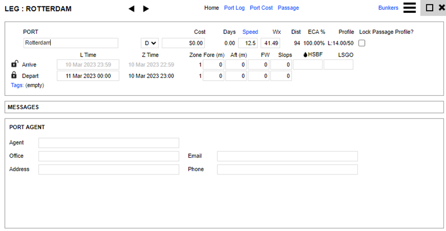This screenshot has width=446, height=231.
Task: Toggle the closed padlock beside Depart
Action: [14, 75]
